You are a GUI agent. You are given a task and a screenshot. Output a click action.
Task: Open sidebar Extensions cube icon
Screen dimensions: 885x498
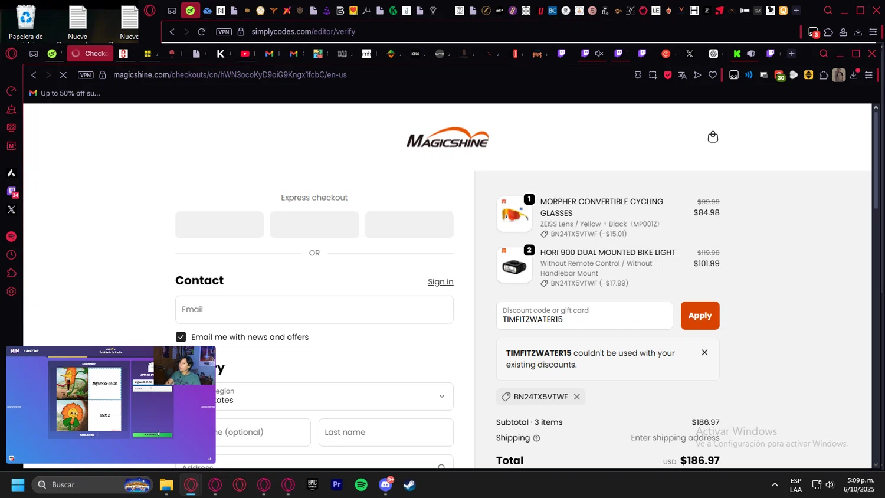pos(11,273)
